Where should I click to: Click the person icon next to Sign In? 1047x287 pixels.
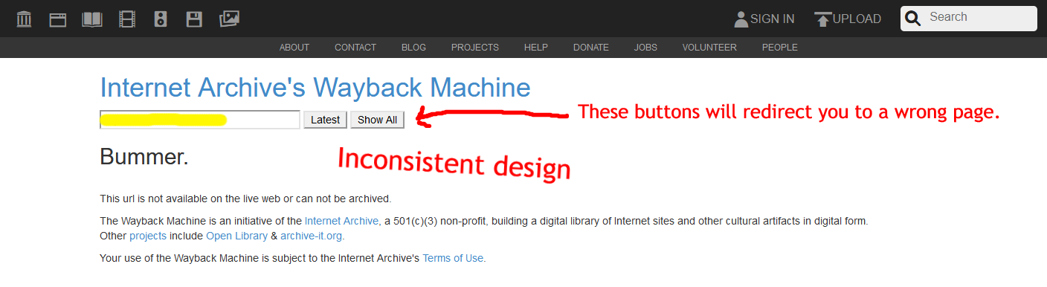(741, 19)
